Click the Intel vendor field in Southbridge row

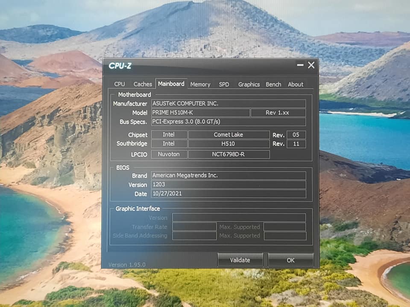point(169,144)
